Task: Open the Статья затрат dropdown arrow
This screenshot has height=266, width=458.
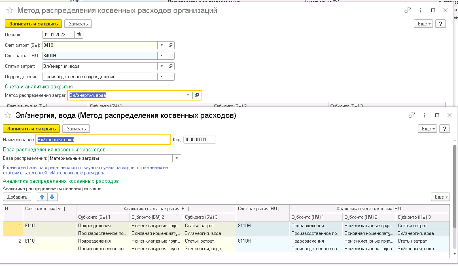Action: (x=162, y=66)
